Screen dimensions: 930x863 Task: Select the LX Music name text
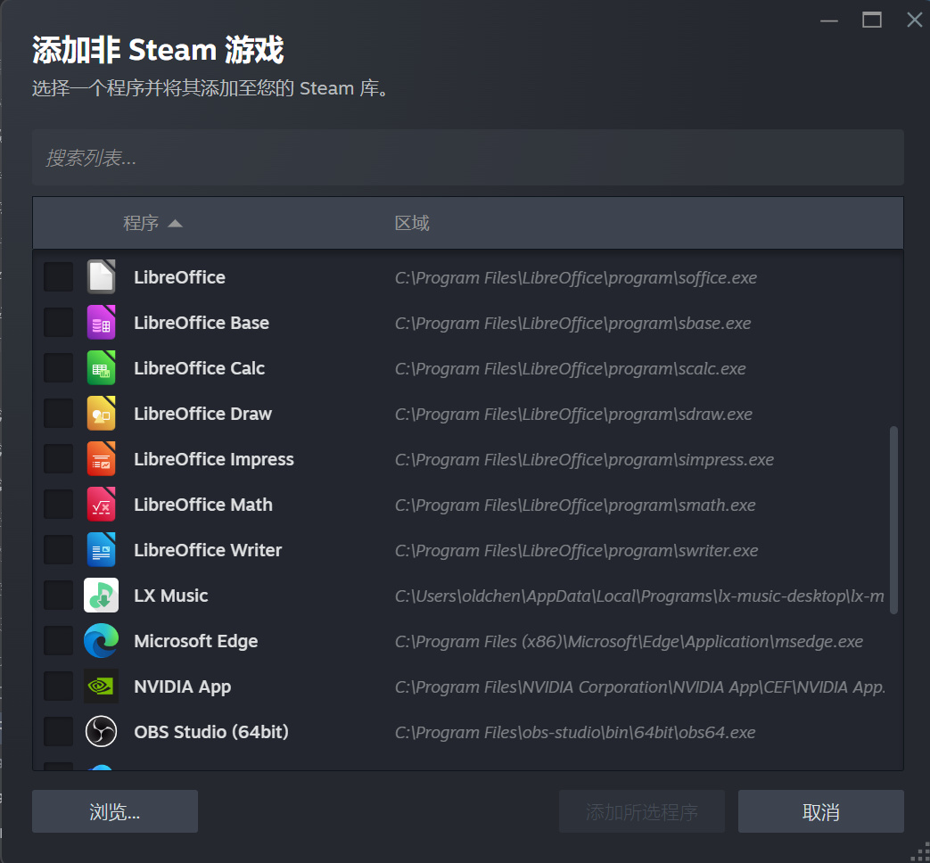pyautogui.click(x=171, y=596)
